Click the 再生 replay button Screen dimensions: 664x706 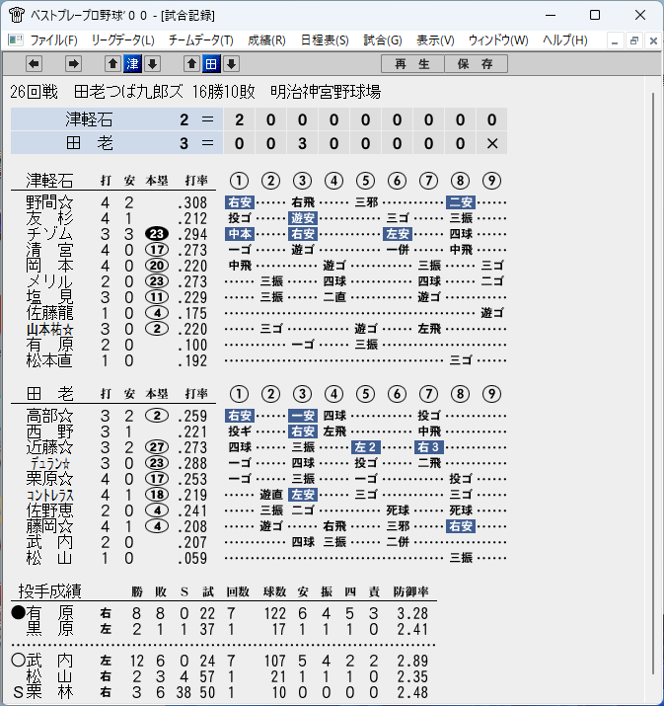coord(412,64)
